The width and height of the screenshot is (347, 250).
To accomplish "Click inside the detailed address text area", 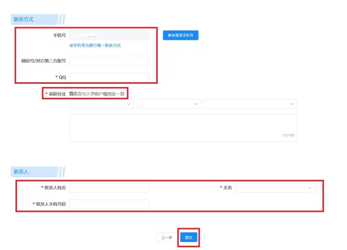I will tap(183, 126).
